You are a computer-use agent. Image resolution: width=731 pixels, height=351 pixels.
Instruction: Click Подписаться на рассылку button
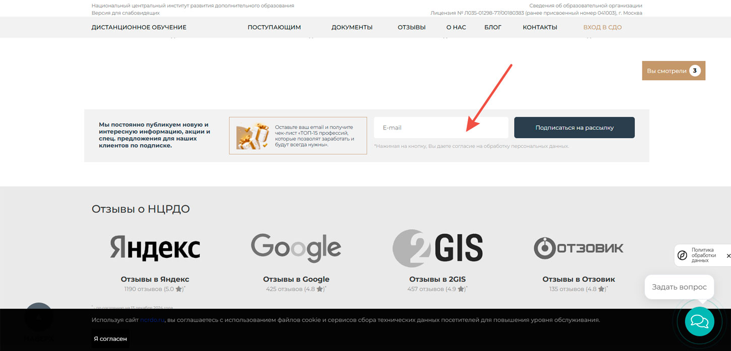coord(574,127)
